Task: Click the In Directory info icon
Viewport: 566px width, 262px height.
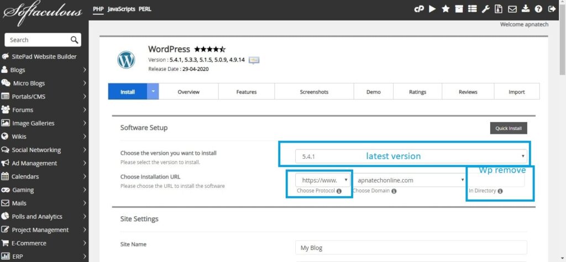Action: [x=500, y=191]
